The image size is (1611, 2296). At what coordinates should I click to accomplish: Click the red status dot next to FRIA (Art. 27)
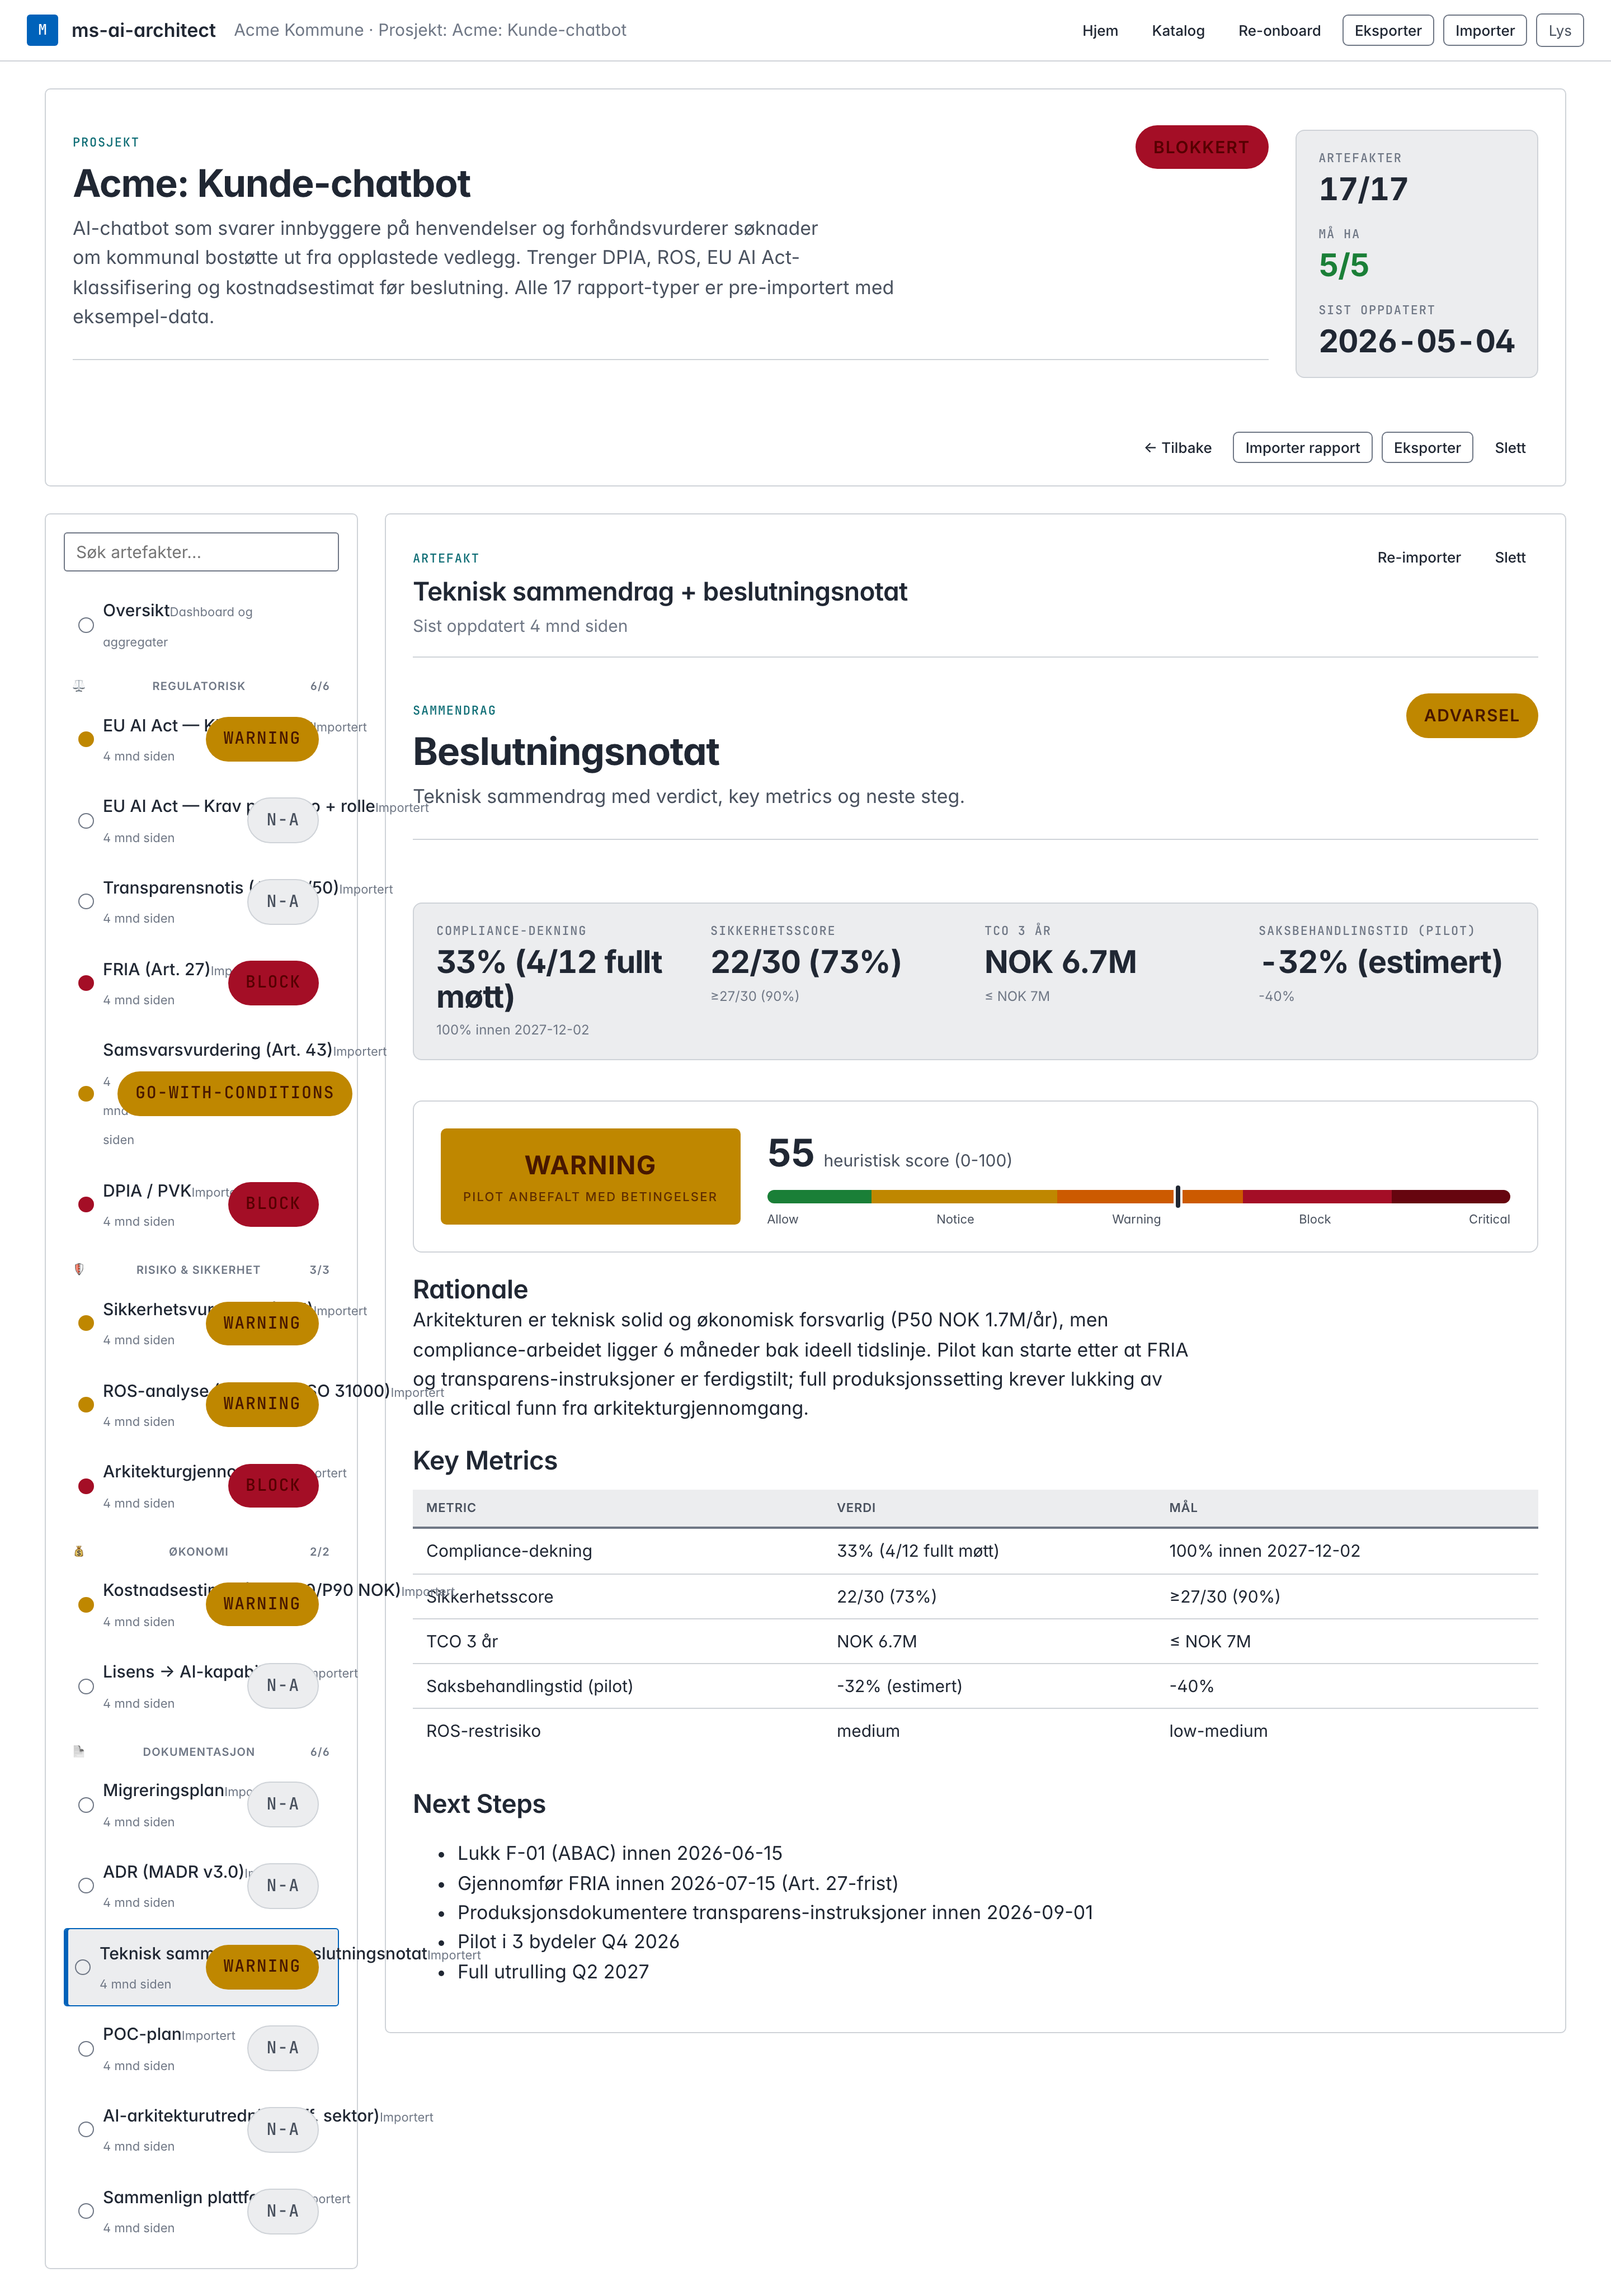86,983
